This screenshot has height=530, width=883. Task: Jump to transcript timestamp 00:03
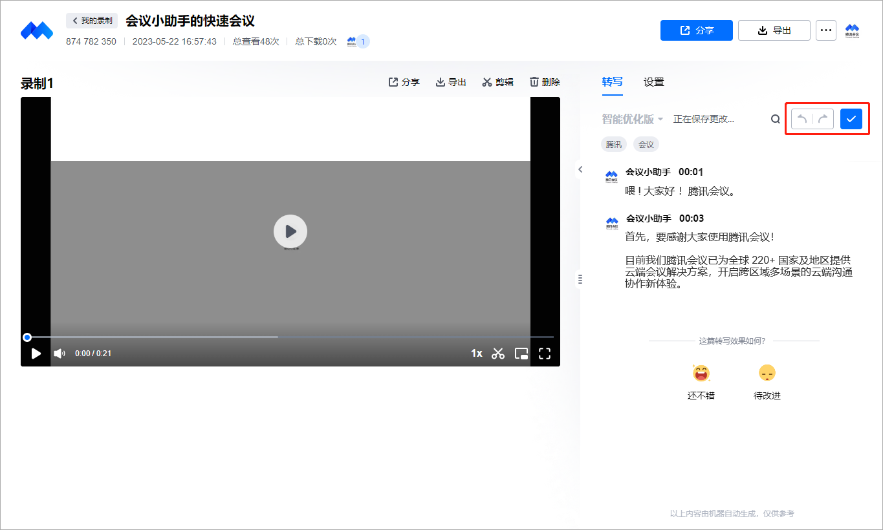click(692, 218)
